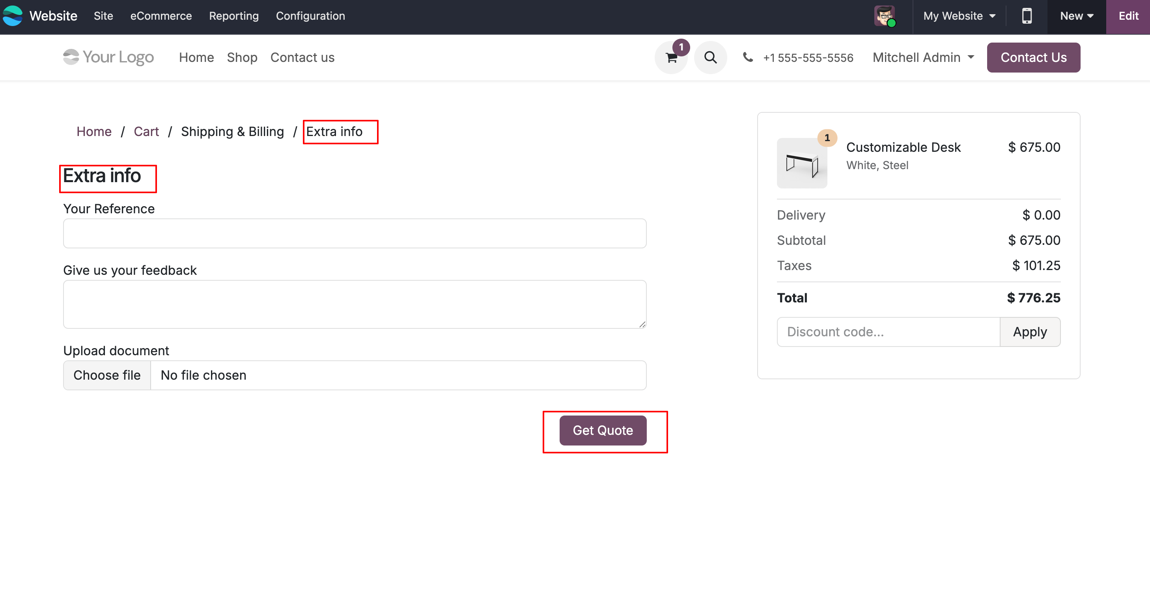Focus the Your Reference input field
The image size is (1150, 589).
pyautogui.click(x=355, y=233)
